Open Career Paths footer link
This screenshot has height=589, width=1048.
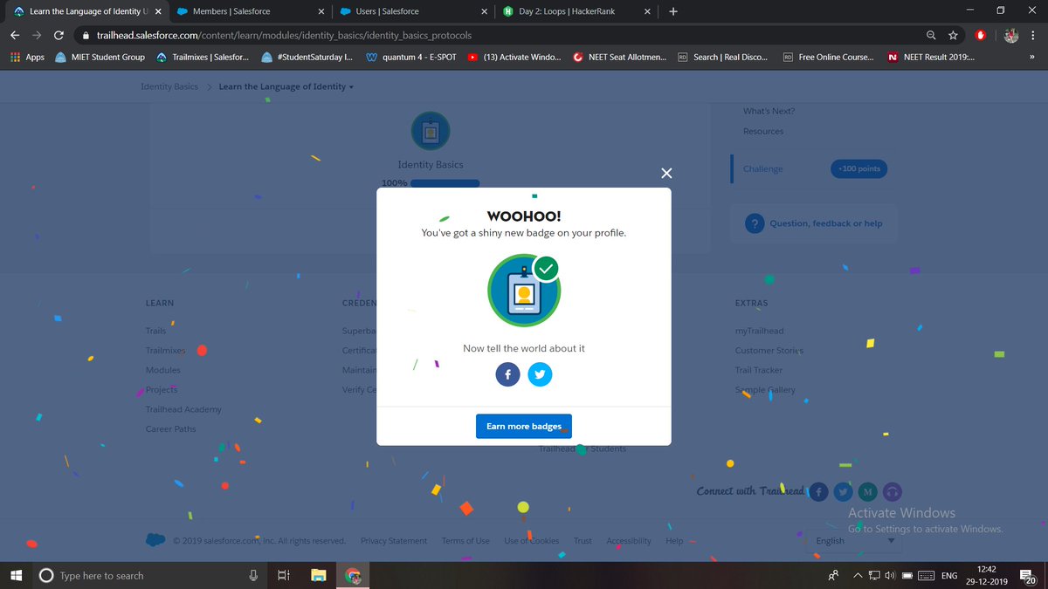pyautogui.click(x=170, y=429)
